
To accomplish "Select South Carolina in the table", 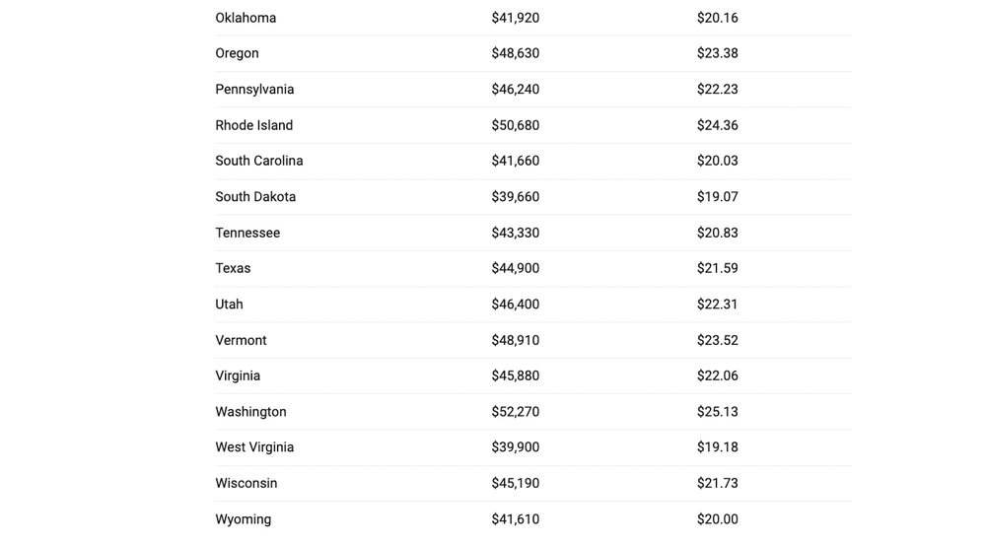I will pos(258,161).
